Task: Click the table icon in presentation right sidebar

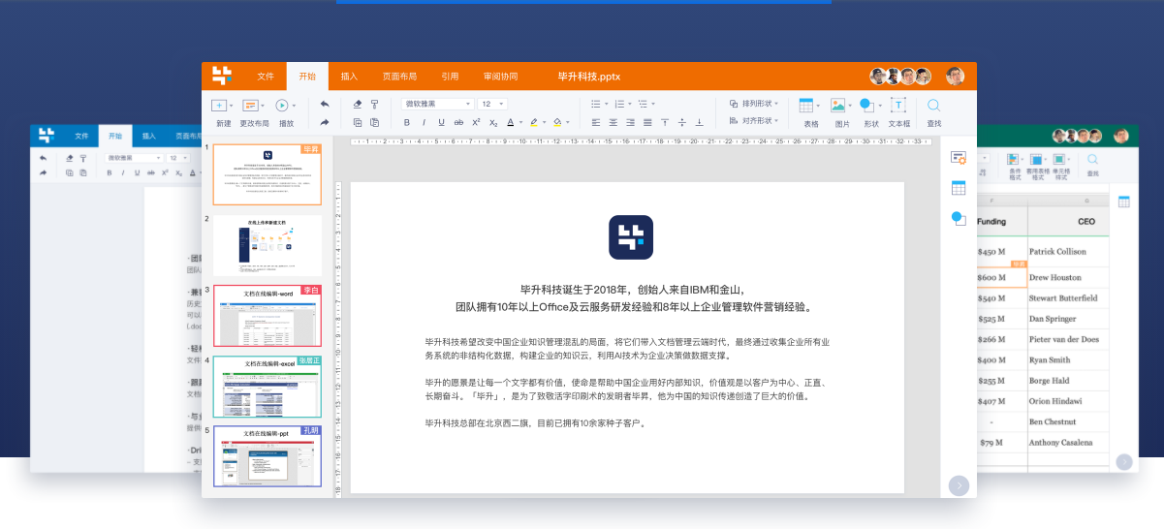Action: pyautogui.click(x=959, y=188)
